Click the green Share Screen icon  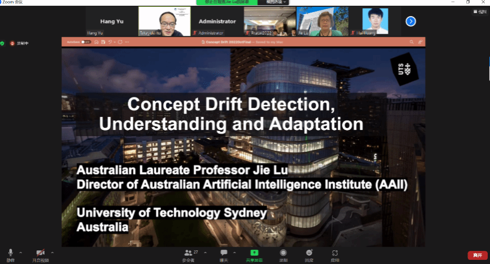point(254,254)
